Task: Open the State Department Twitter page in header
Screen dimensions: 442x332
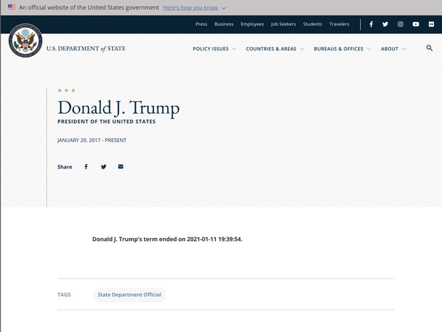Action: tap(385, 24)
